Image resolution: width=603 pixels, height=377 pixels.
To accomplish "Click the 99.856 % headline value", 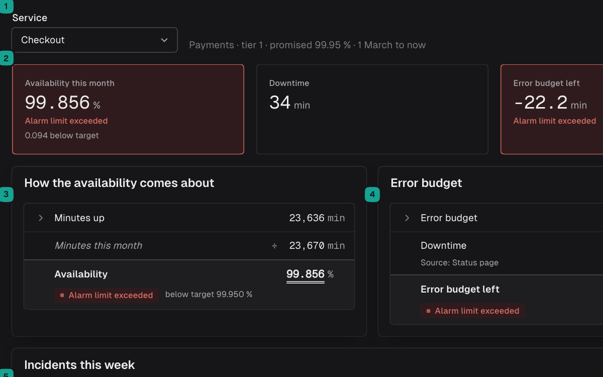I will click(x=63, y=103).
